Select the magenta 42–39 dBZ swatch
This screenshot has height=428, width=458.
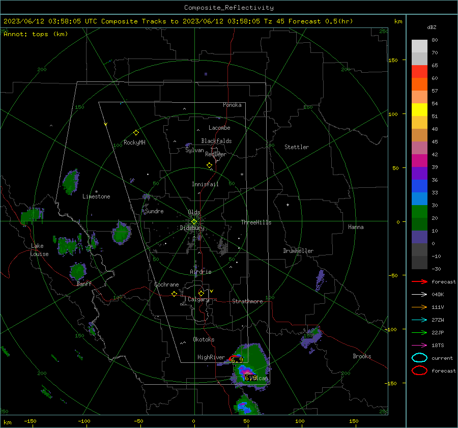pyautogui.click(x=419, y=161)
